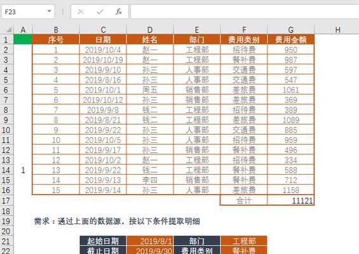Click into the formula bar input
359x254 pixels.
click(x=245, y=11)
